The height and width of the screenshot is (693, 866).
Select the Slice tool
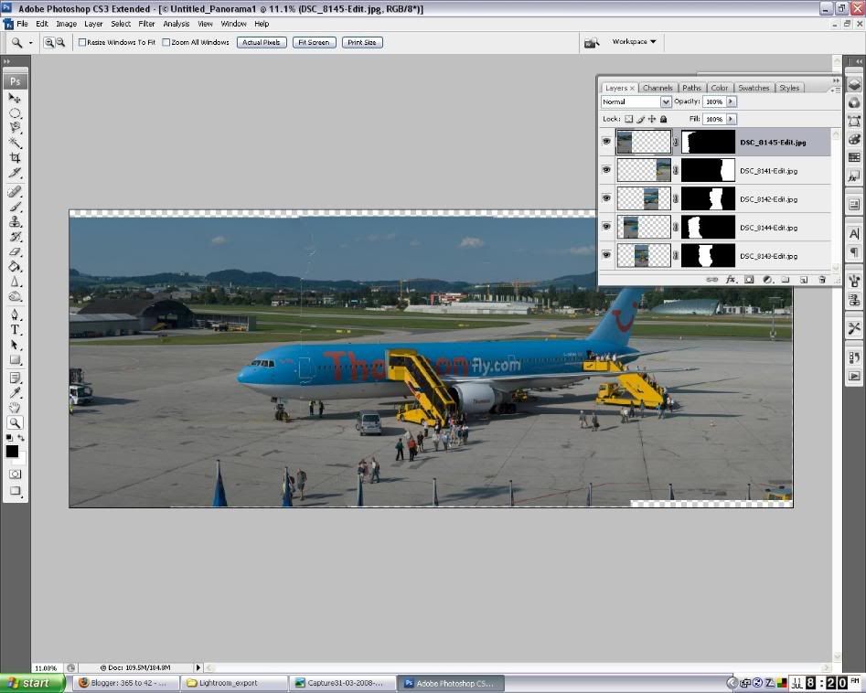point(15,172)
